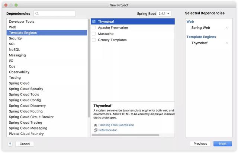Enable the Mustache checkbox
Screen dimensions: 238x153
(94, 34)
